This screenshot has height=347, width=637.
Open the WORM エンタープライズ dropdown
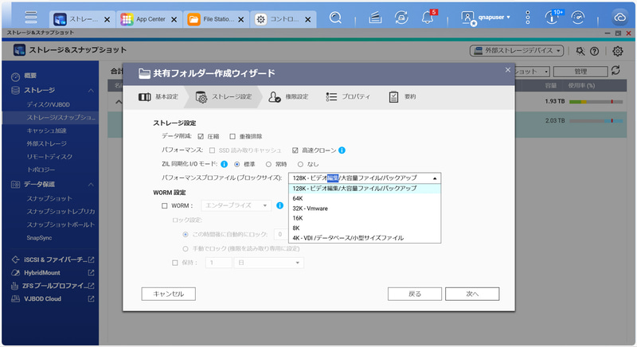236,205
